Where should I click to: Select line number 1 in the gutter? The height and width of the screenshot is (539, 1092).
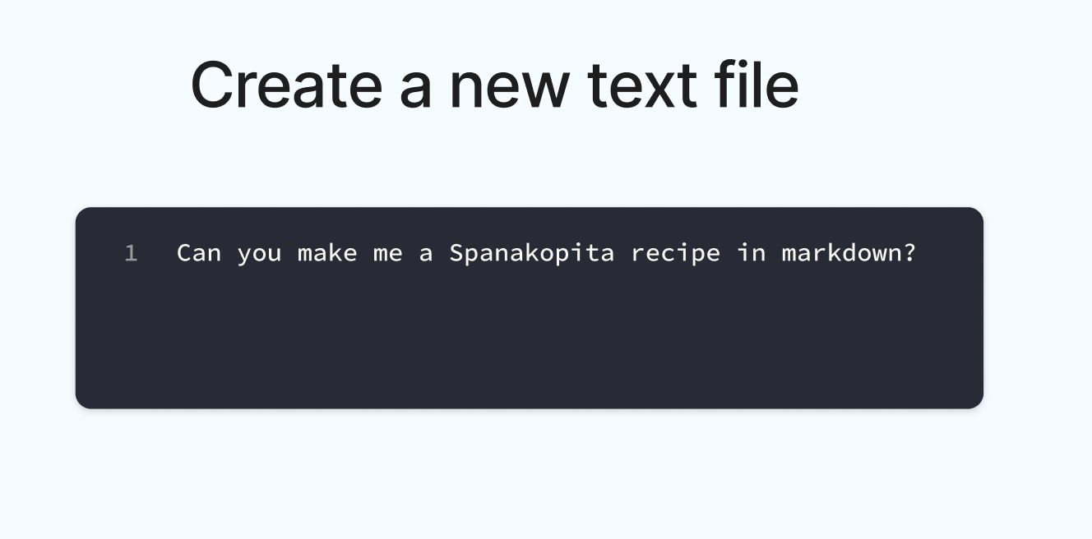coord(131,253)
